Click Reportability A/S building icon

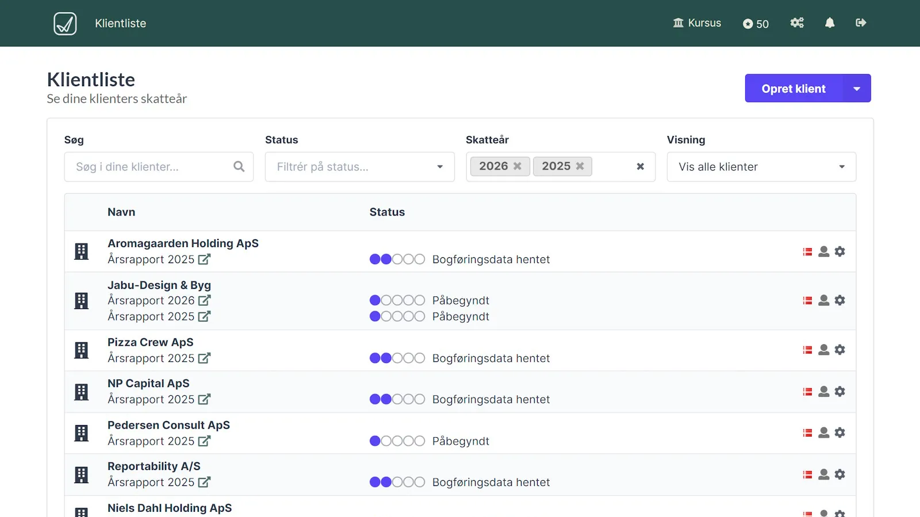click(x=82, y=474)
